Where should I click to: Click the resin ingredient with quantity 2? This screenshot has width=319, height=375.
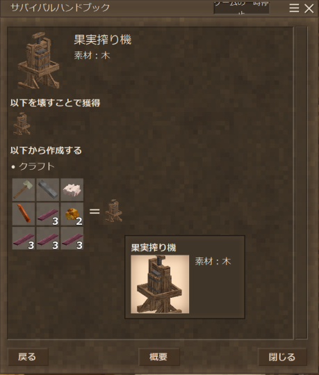click(x=72, y=214)
